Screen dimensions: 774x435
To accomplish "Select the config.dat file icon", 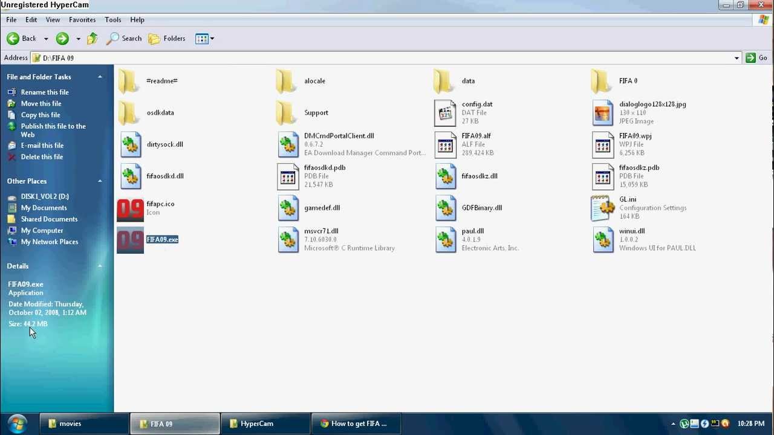I will tap(446, 113).
